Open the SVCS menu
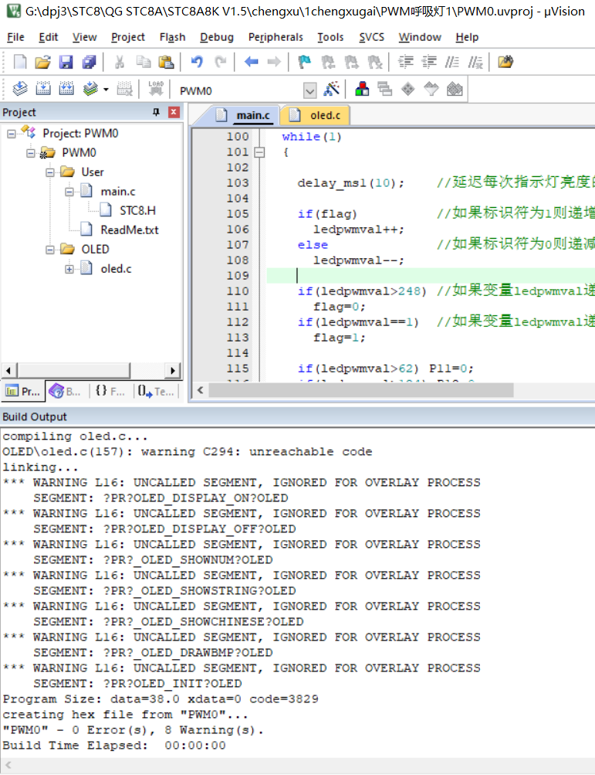This screenshot has height=775, width=595. pyautogui.click(x=371, y=37)
